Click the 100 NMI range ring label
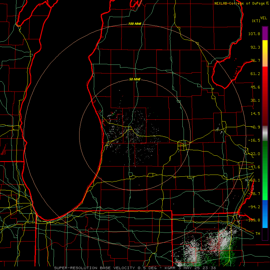Screen dimensions: 270x270 pyautogui.click(x=135, y=24)
